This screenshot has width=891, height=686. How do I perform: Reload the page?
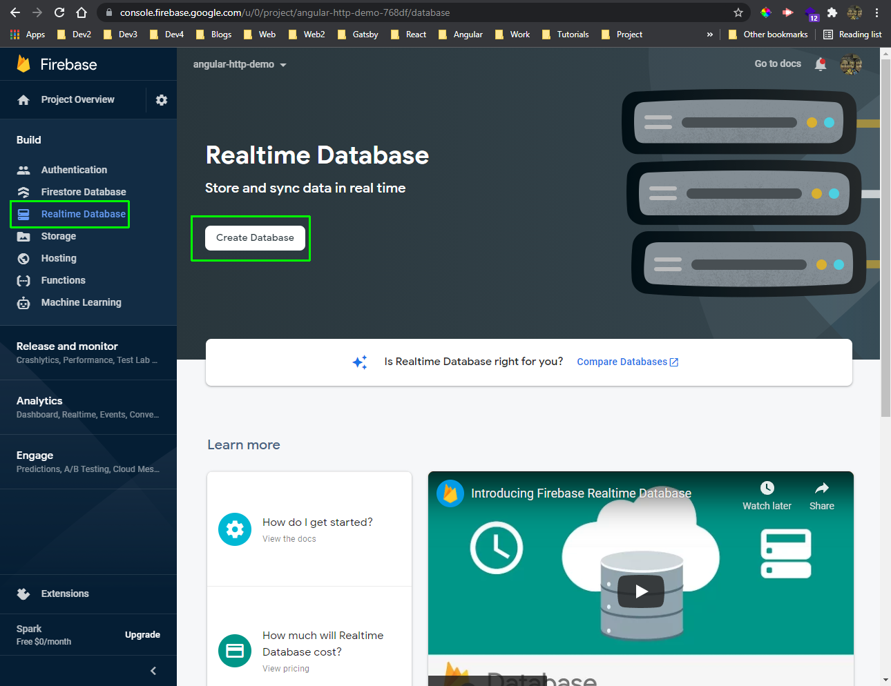(x=59, y=12)
